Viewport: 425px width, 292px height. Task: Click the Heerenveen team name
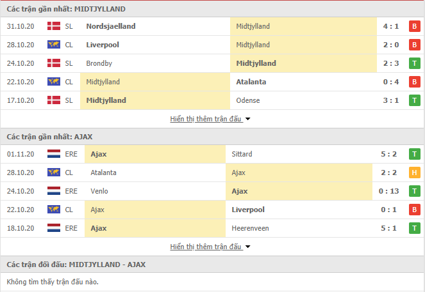[x=250, y=228]
